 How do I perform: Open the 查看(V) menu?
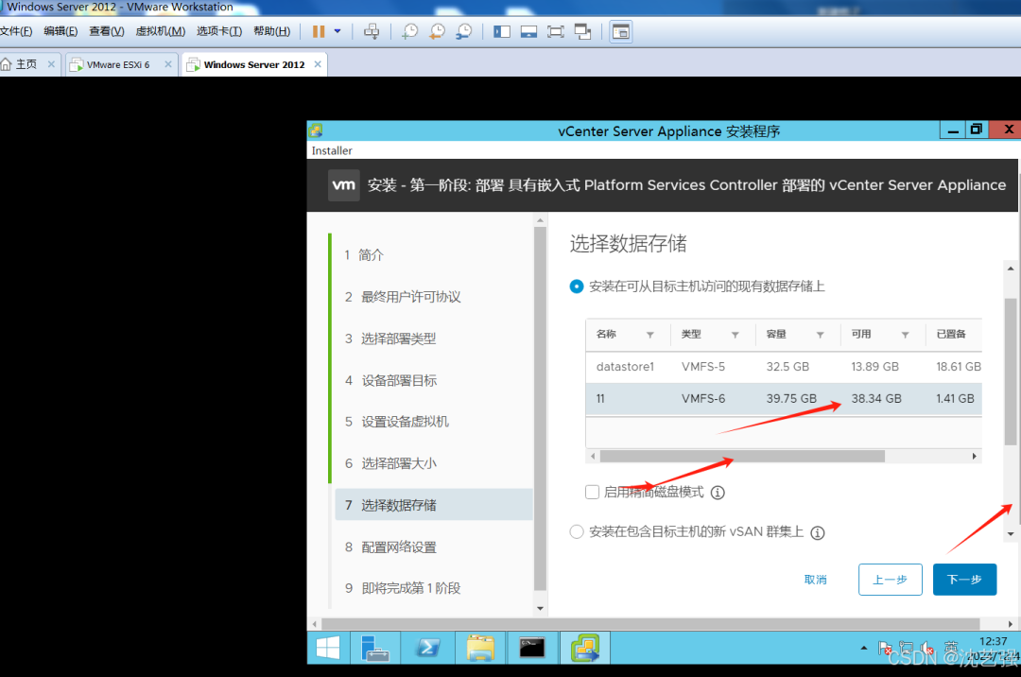pos(107,31)
